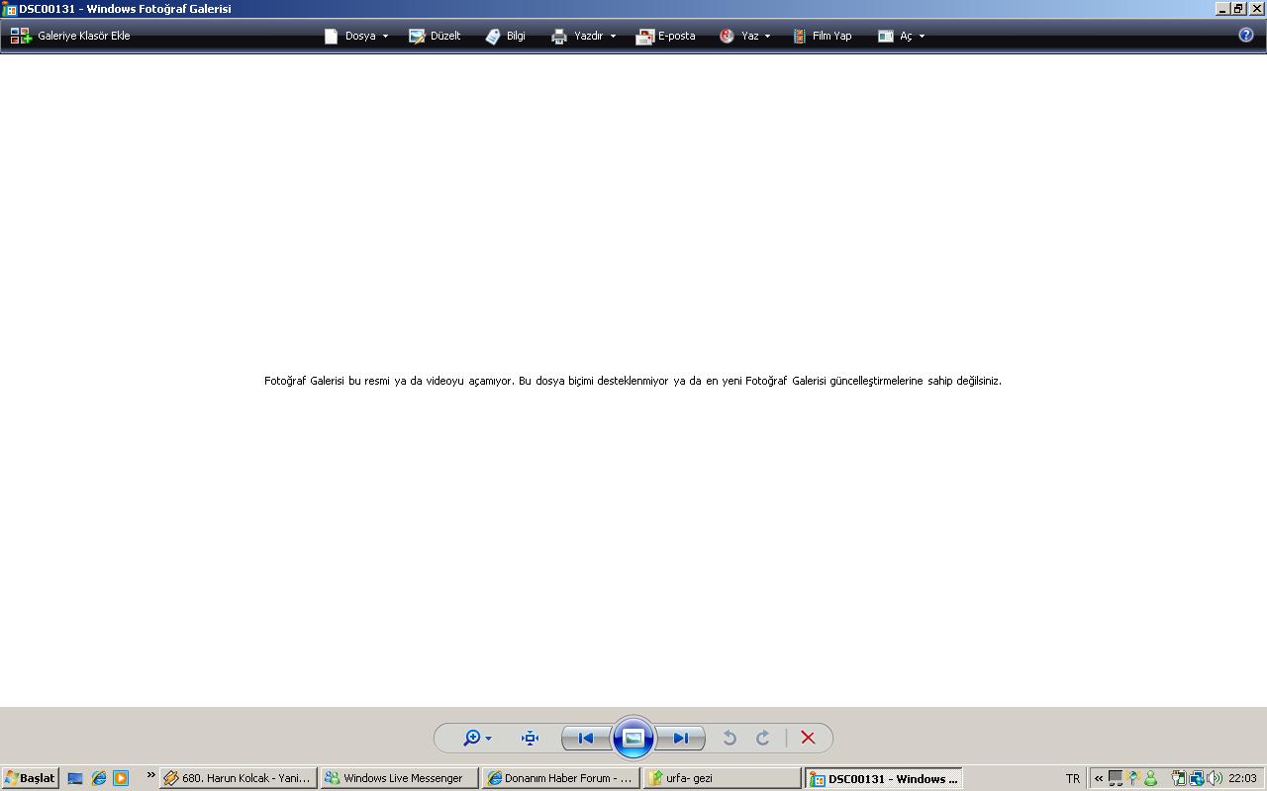Image resolution: width=1267 pixels, height=791 pixels.
Task: Click the E-posta envelope icon
Action: tap(644, 36)
